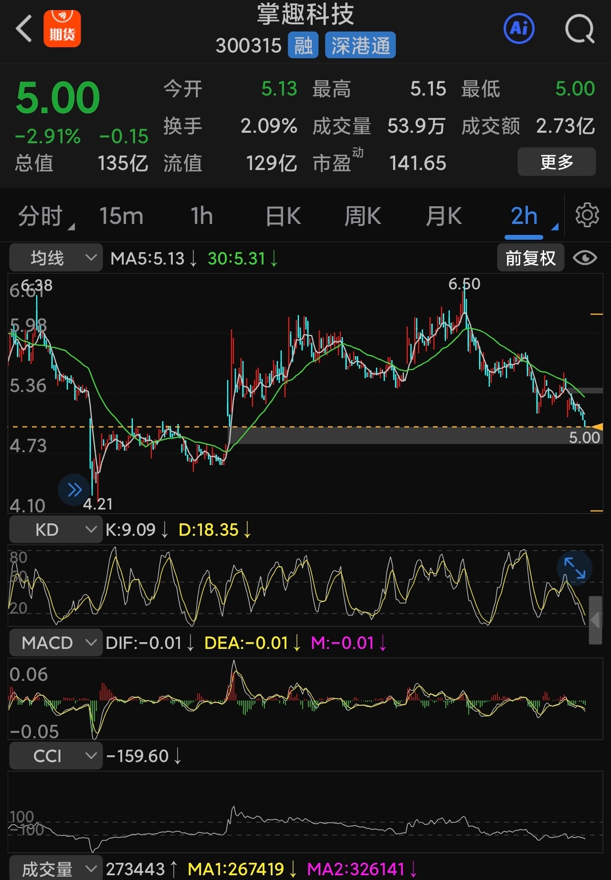Switch to the 15m tab
Screen dimensions: 611x880
[121, 216]
